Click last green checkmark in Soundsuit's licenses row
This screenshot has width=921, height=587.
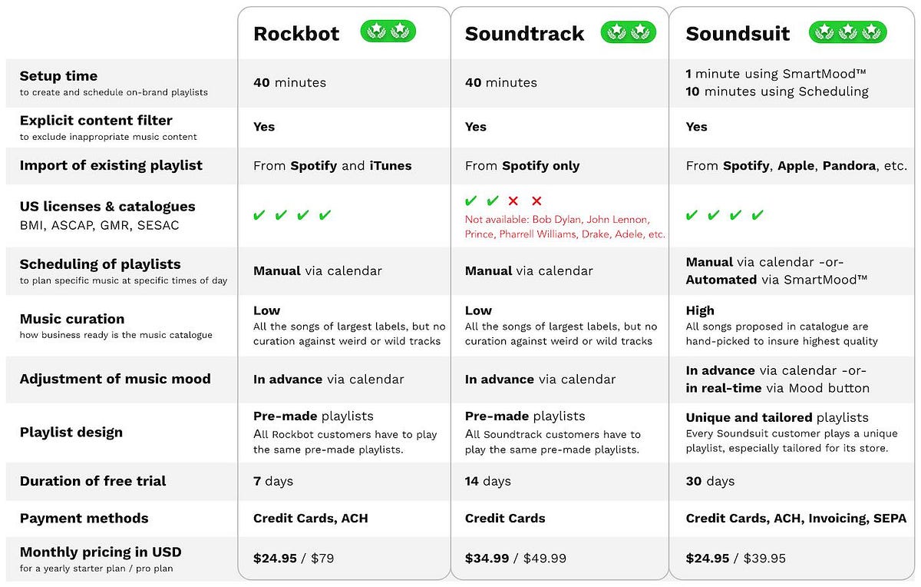point(758,215)
